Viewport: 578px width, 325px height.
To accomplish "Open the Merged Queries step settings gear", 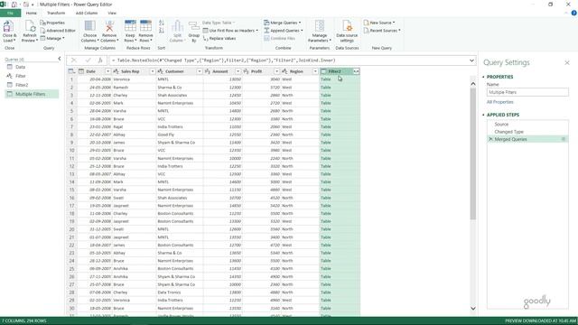I will pos(564,139).
